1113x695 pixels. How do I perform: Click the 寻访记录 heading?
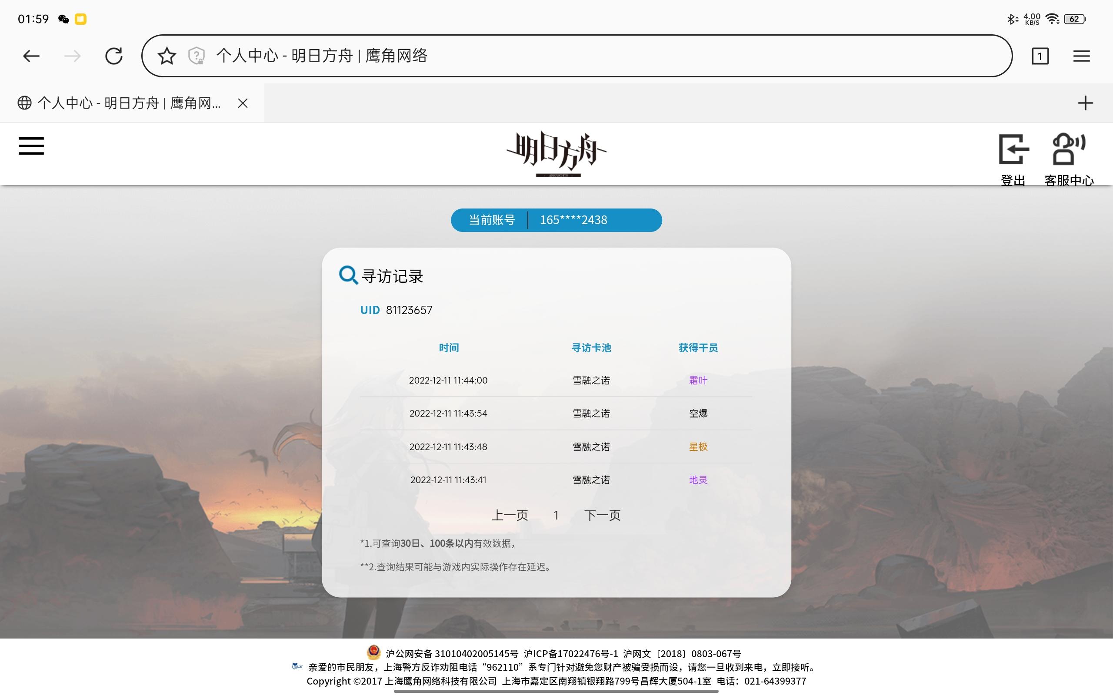tap(392, 276)
